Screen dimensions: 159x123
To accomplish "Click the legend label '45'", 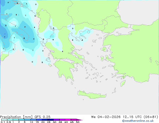I will [72, 122].
